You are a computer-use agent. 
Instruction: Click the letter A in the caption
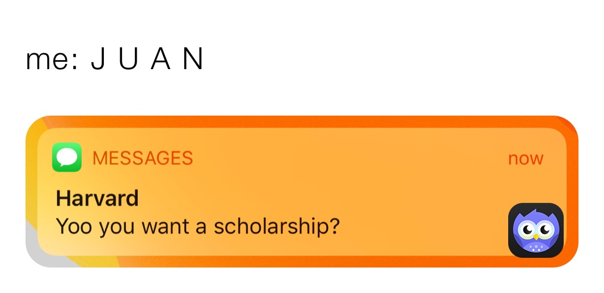160,60
